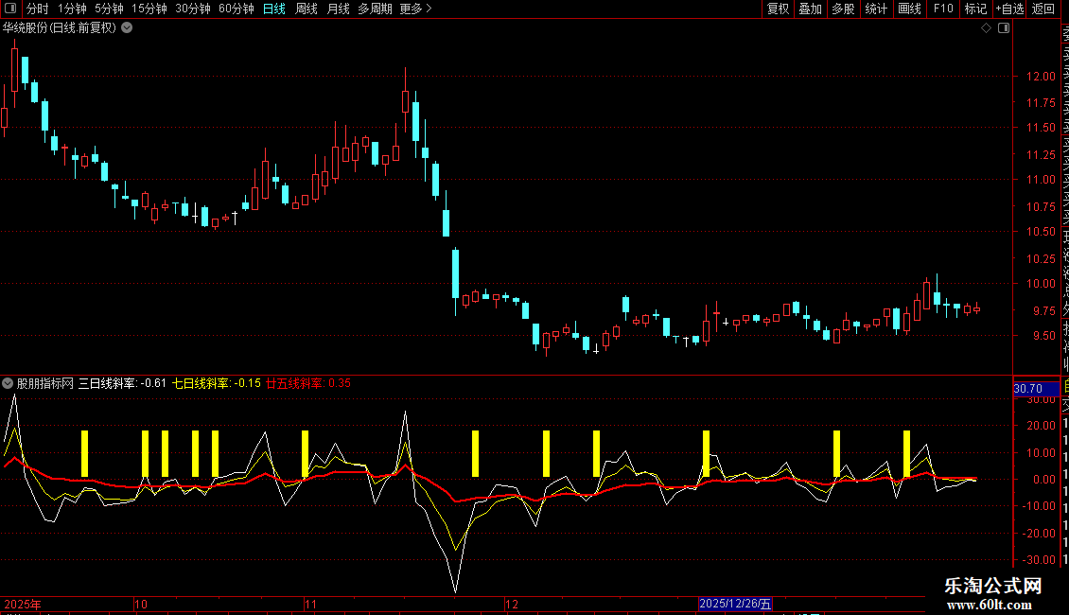The width and height of the screenshot is (1069, 615).
Task: Click 廿五线斜率 indicator value label
Action: pyautogui.click(x=307, y=383)
